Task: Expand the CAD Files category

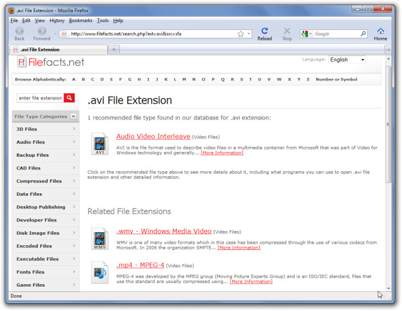Action: [x=46, y=168]
